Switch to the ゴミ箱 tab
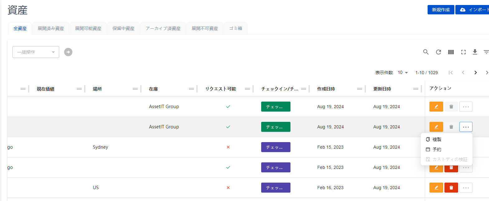The width and height of the screenshot is (489, 201). point(236,28)
